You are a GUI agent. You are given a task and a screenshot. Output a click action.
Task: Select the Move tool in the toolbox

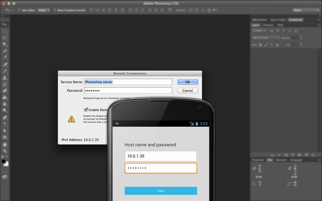pyautogui.click(x=5, y=25)
